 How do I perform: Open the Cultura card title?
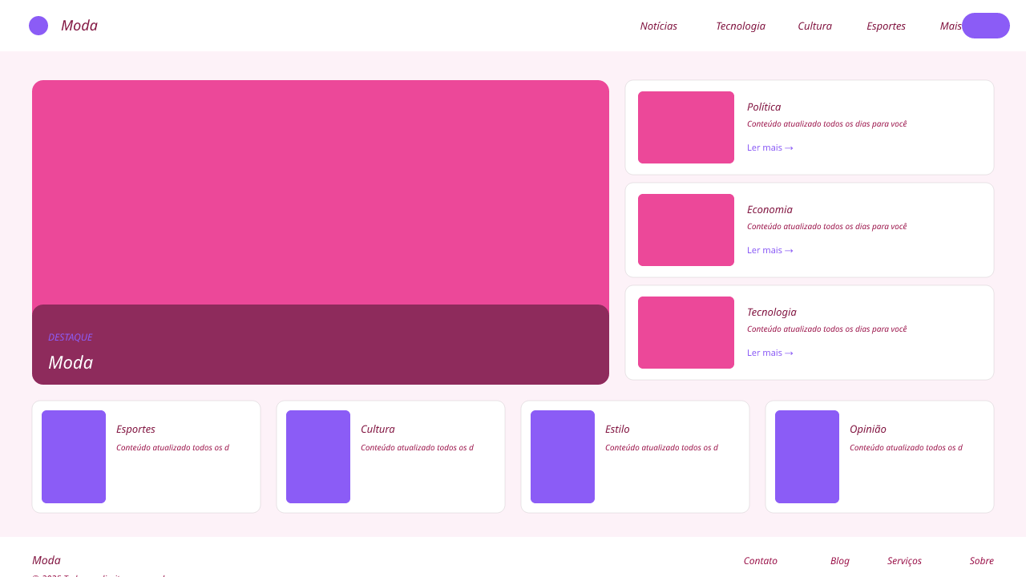pyautogui.click(x=378, y=429)
